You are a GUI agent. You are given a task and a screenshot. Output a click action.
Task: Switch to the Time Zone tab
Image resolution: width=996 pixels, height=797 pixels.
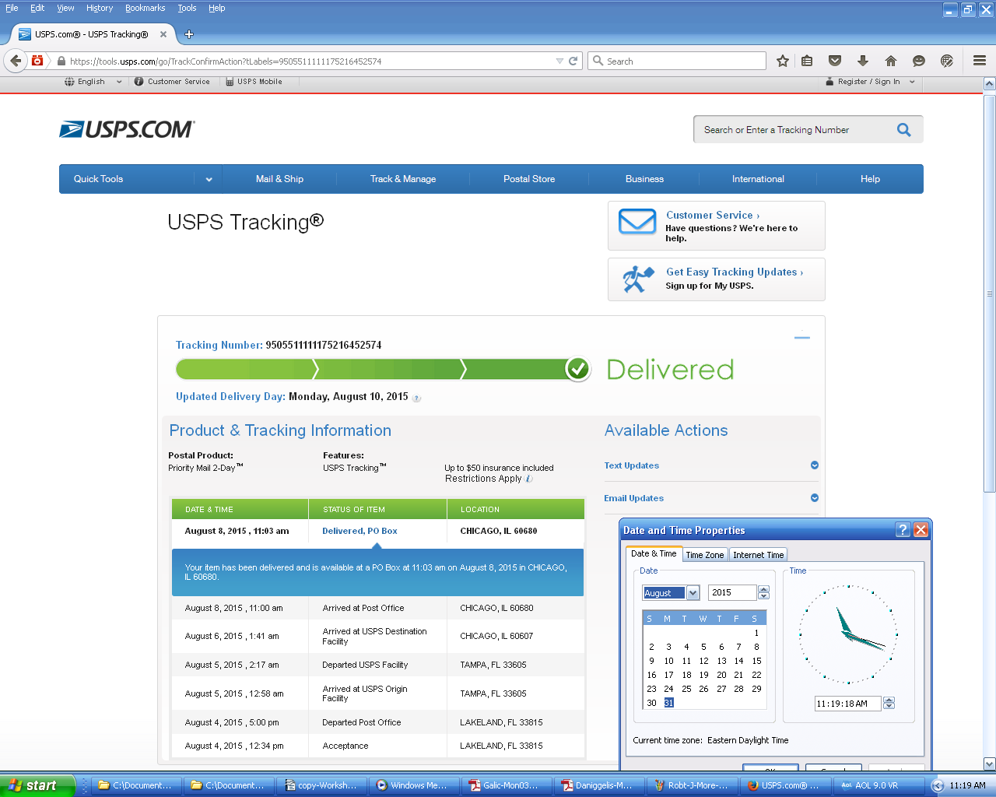coord(704,555)
